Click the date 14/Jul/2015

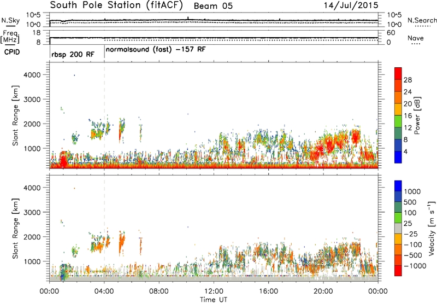click(x=351, y=5)
